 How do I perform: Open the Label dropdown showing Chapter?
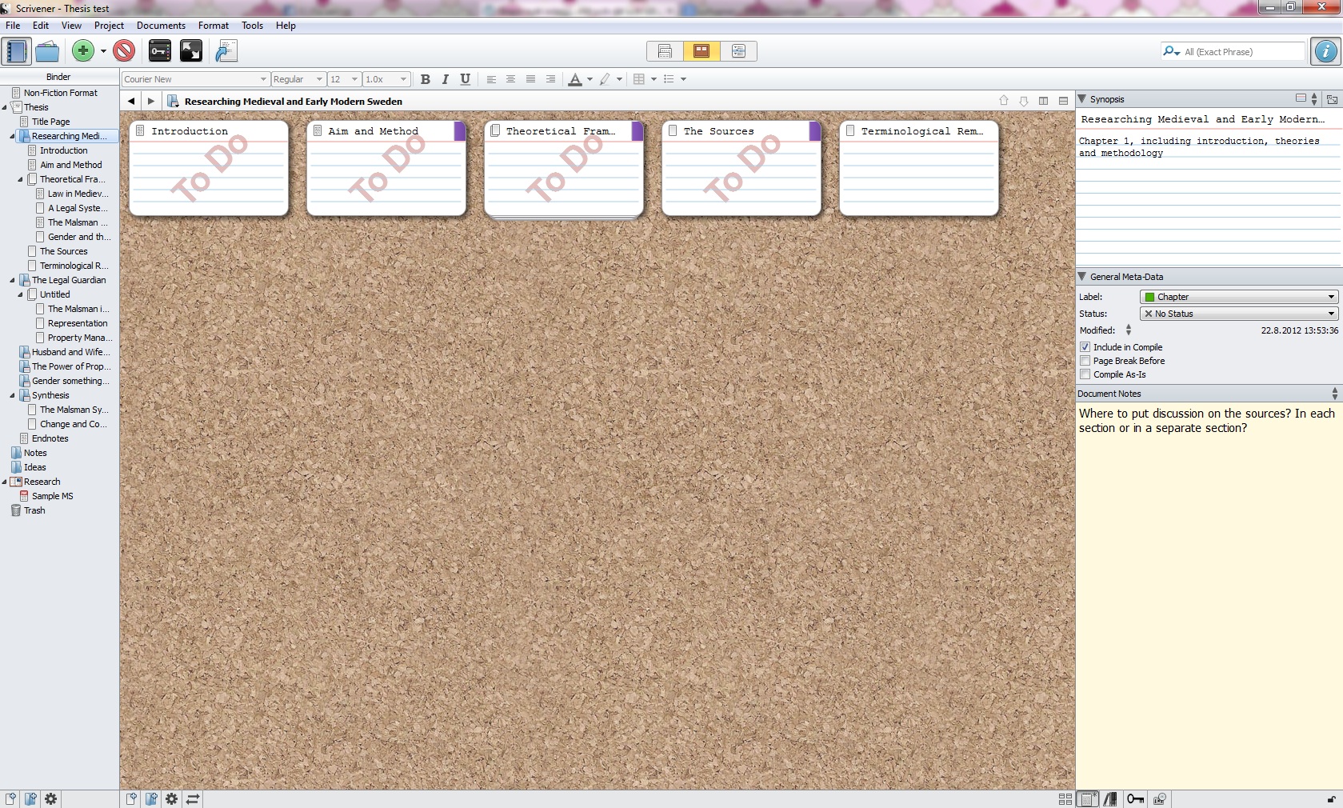click(x=1239, y=297)
